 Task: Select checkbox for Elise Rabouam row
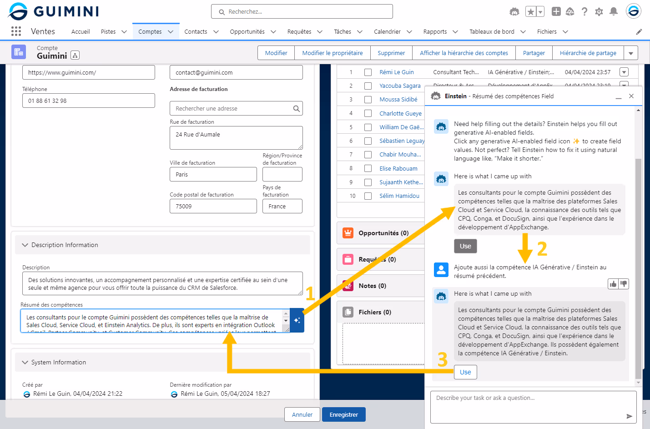point(368,168)
